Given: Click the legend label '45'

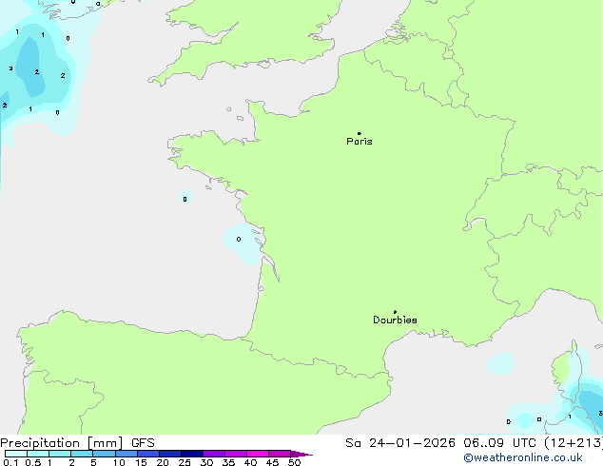Looking at the screenshot, I should pos(272,462).
